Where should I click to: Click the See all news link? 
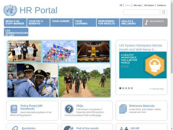point(157,89)
